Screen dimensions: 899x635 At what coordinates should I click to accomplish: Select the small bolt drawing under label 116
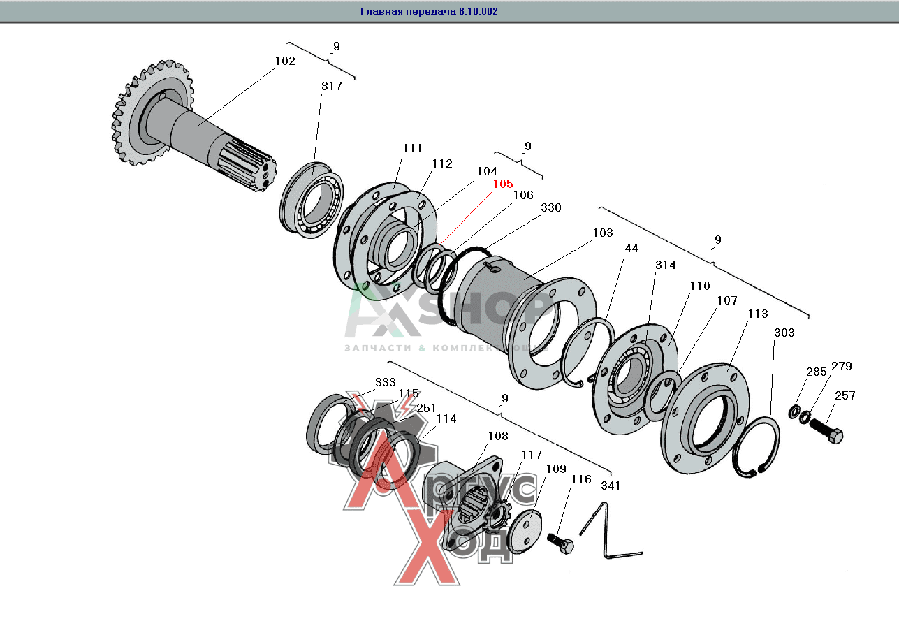point(561,543)
